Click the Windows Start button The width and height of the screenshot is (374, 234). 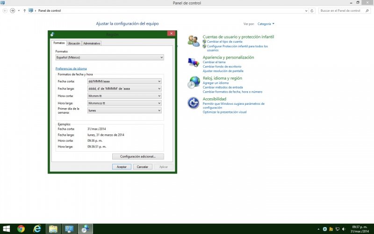[x=7, y=228]
